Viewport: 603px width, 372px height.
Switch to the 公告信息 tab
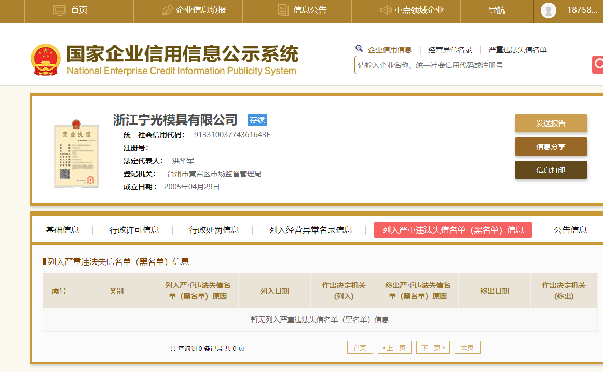tap(570, 230)
